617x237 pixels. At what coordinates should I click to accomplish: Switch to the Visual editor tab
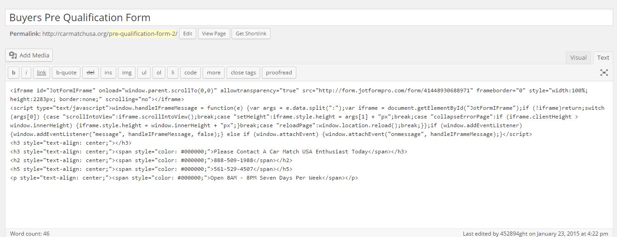point(578,57)
